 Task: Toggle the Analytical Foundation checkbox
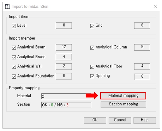click(x=14, y=77)
